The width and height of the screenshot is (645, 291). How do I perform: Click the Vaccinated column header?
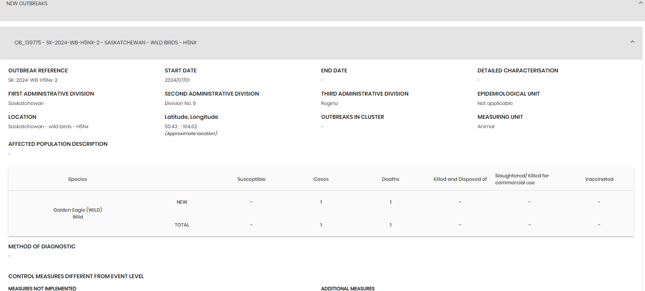point(599,179)
